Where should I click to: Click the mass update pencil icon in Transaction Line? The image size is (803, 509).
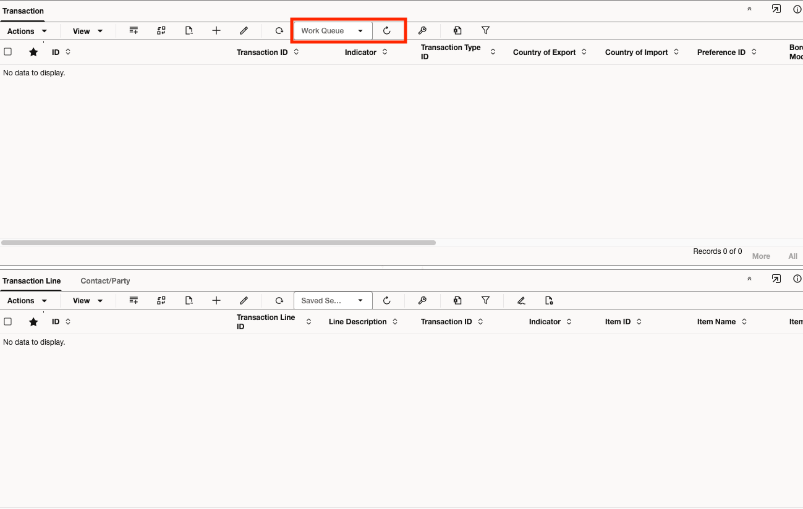point(521,300)
